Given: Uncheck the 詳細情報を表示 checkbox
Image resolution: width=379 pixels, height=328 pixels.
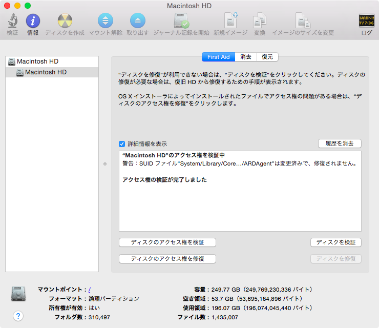Looking at the screenshot, I should [x=122, y=144].
